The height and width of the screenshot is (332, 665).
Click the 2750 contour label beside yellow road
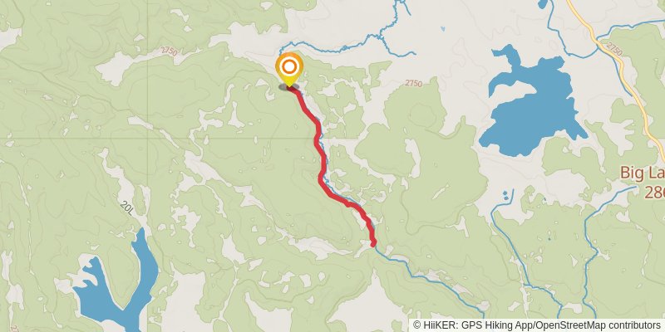tap(613, 50)
